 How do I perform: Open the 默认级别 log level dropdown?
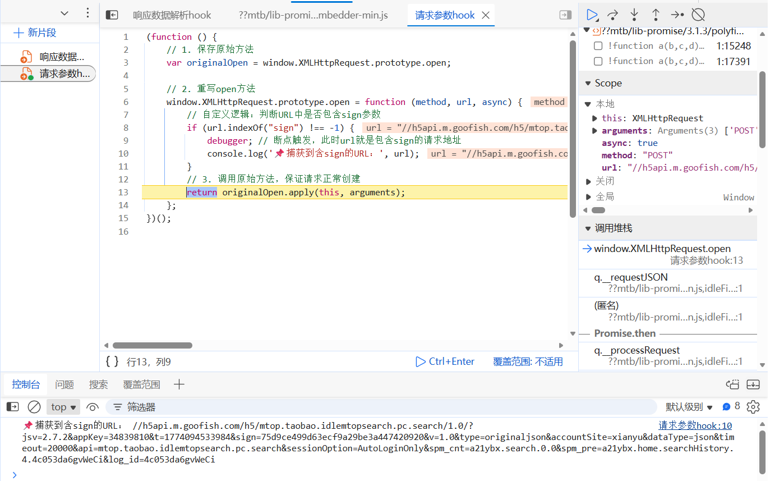click(689, 407)
